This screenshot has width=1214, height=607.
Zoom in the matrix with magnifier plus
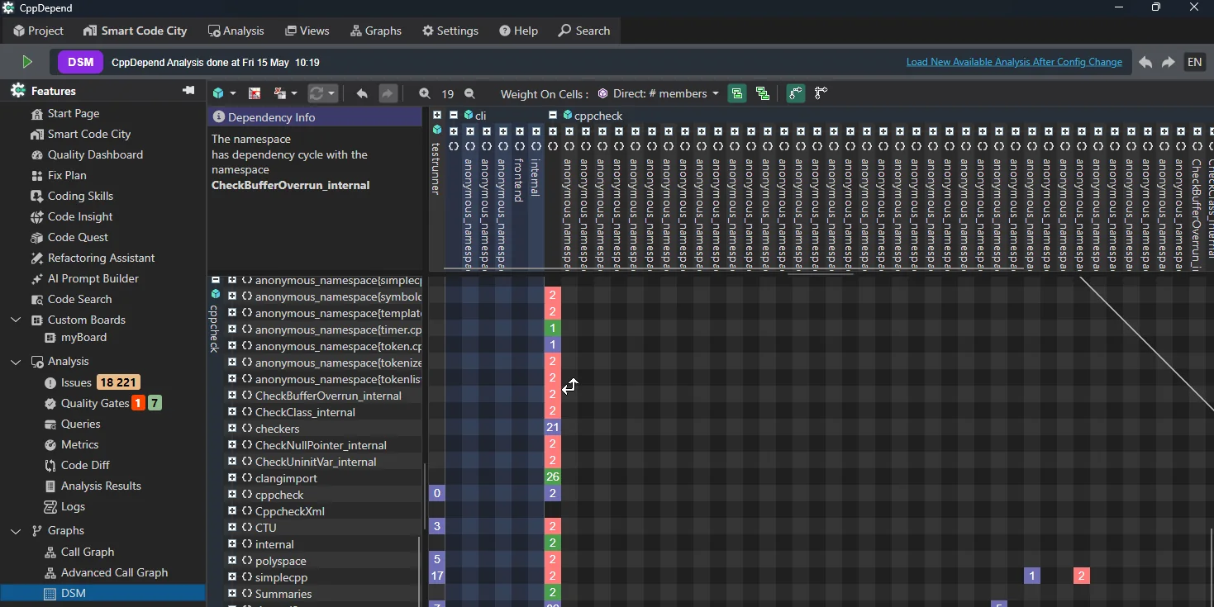tap(425, 93)
